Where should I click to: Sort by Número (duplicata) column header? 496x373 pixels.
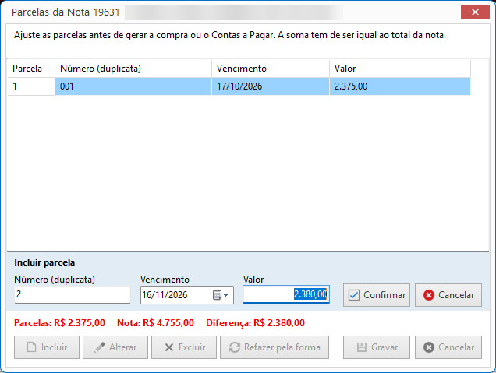[x=133, y=69]
